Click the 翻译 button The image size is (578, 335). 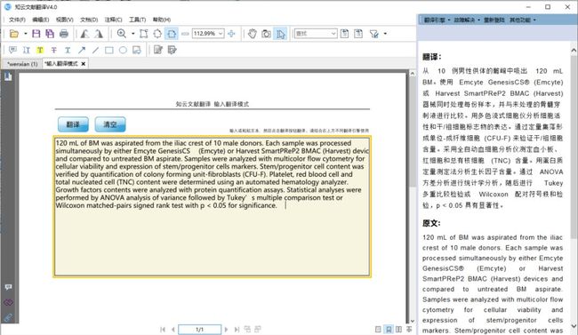pyautogui.click(x=73, y=124)
